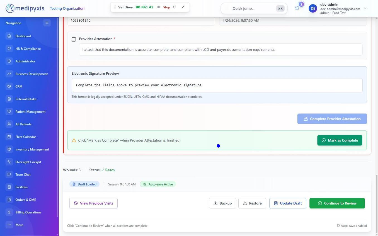Open the Team Chat message icon

point(9,174)
